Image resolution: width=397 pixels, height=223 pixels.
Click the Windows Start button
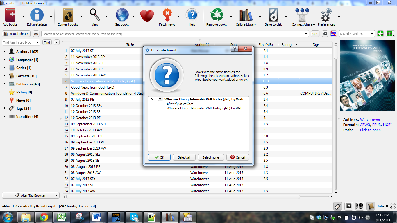coord(8,217)
